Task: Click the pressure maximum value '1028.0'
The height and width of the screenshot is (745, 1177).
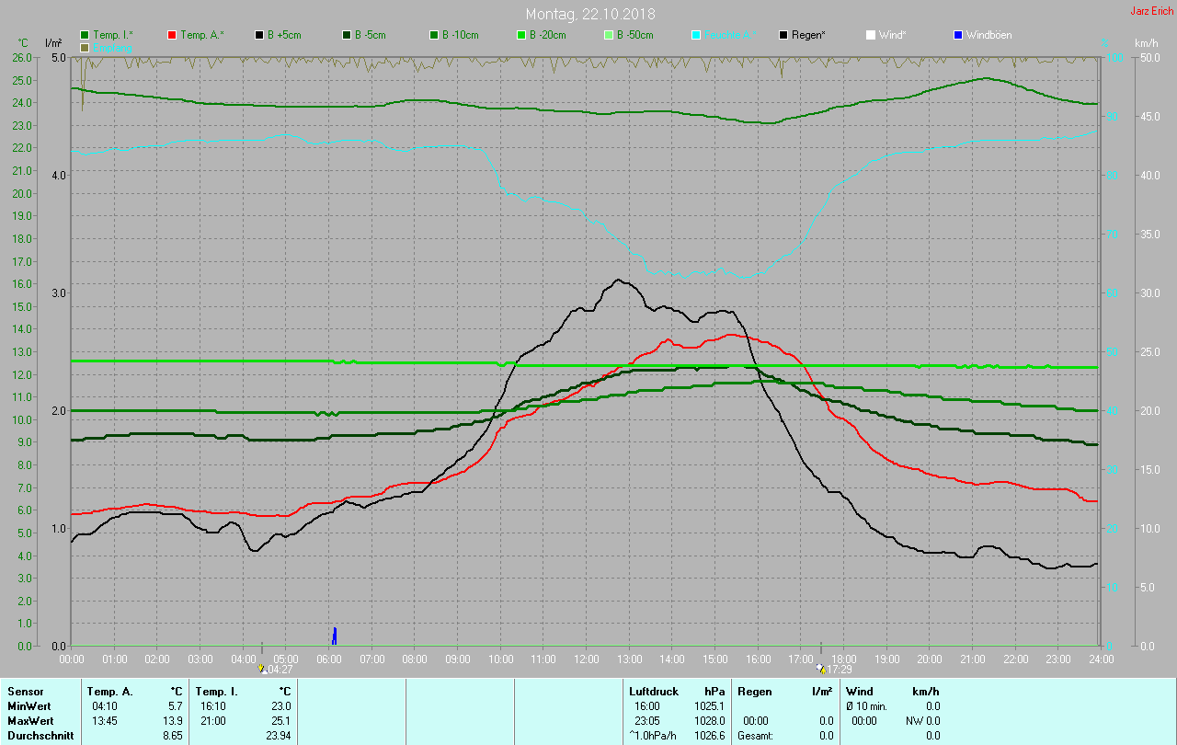Action: click(x=710, y=720)
